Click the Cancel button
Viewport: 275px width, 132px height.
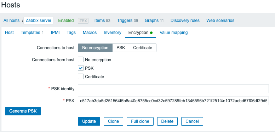click(192, 121)
